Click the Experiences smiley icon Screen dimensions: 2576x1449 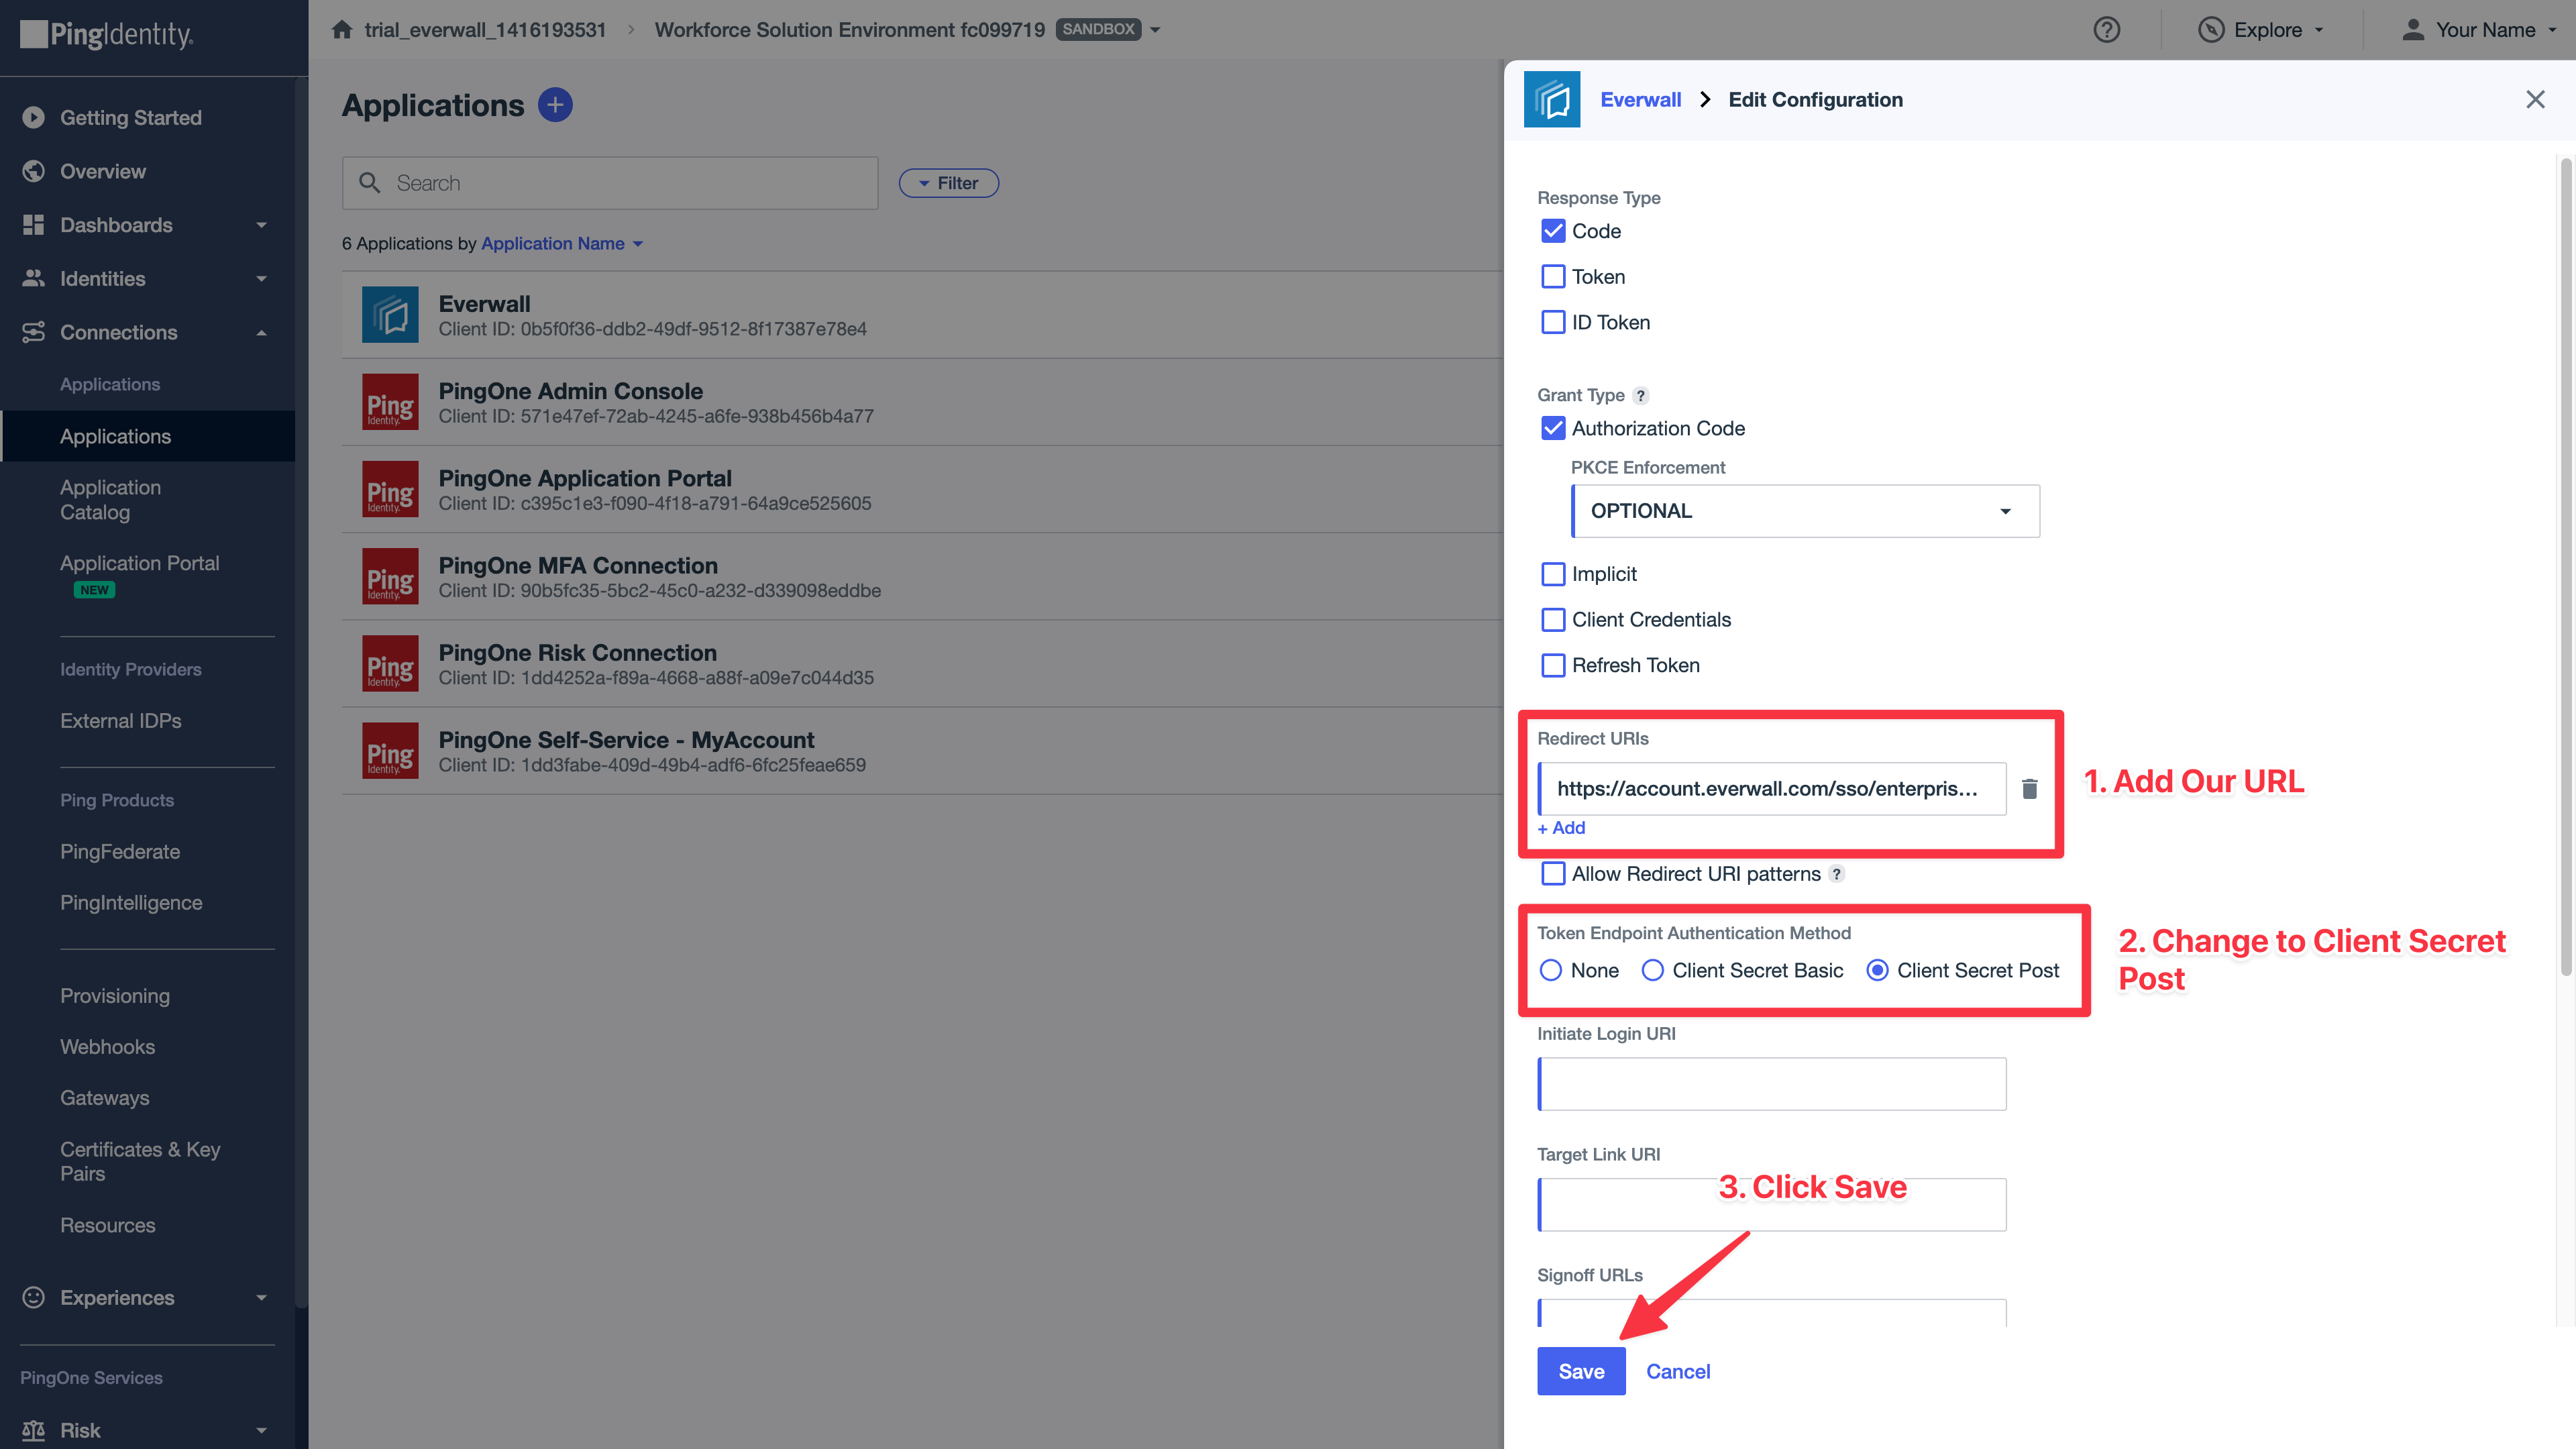(34, 1297)
